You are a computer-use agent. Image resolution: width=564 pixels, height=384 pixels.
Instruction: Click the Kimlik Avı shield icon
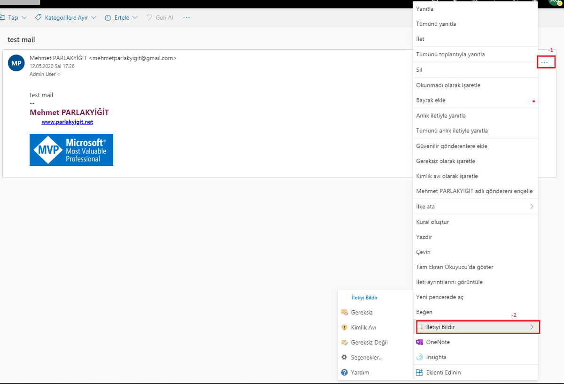345,328
